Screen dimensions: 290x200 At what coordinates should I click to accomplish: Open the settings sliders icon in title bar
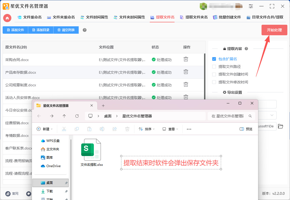point(251,6)
